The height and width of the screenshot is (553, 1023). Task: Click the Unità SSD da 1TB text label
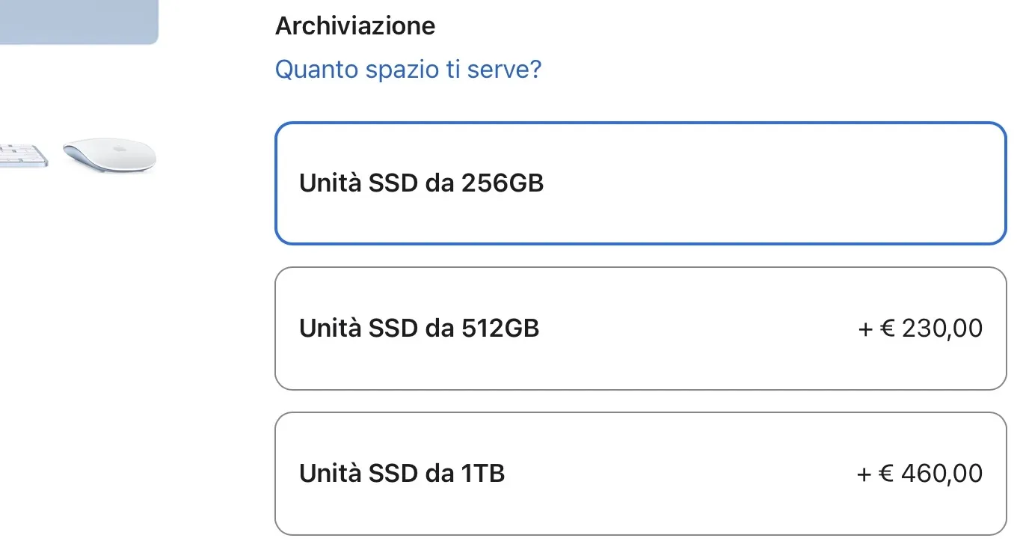[x=402, y=473]
